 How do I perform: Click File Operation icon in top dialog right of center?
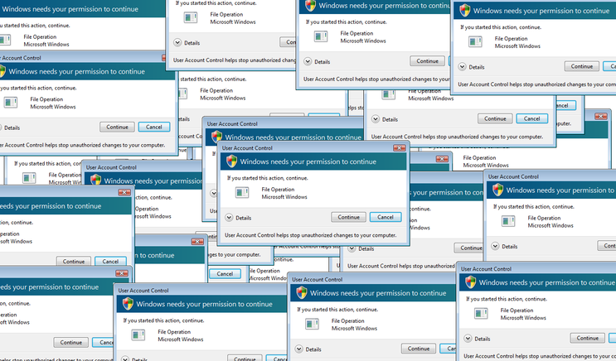pos(321,36)
